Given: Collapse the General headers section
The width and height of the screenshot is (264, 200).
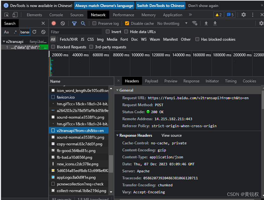Looking at the screenshot, I should coord(117,90).
